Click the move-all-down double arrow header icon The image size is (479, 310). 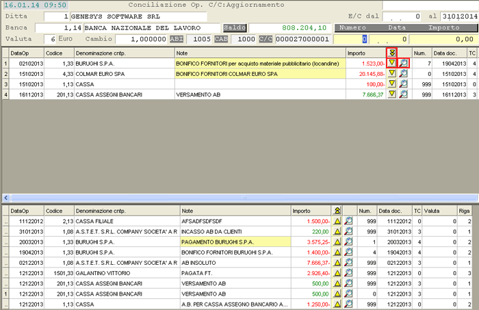(x=392, y=53)
